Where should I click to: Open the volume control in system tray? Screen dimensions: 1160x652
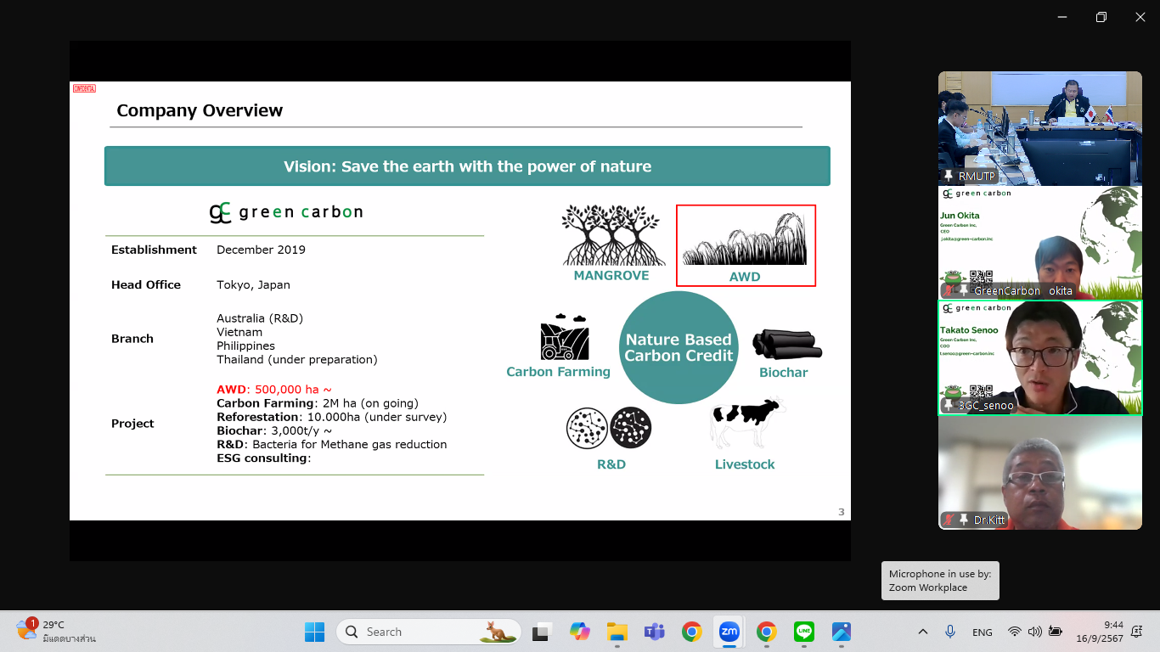[x=1034, y=632]
